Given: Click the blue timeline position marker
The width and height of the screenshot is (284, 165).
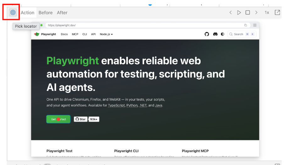Looking at the screenshot, I should tap(150, 4).
